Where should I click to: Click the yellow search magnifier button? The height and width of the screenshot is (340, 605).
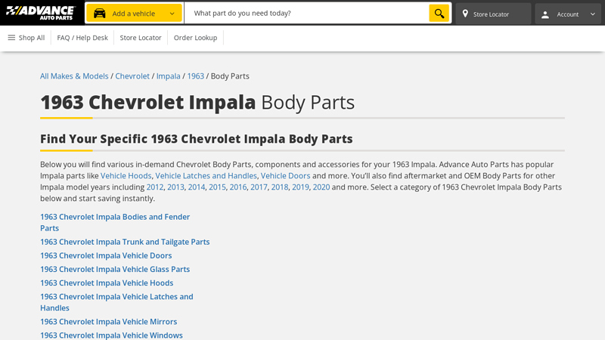coord(439,14)
